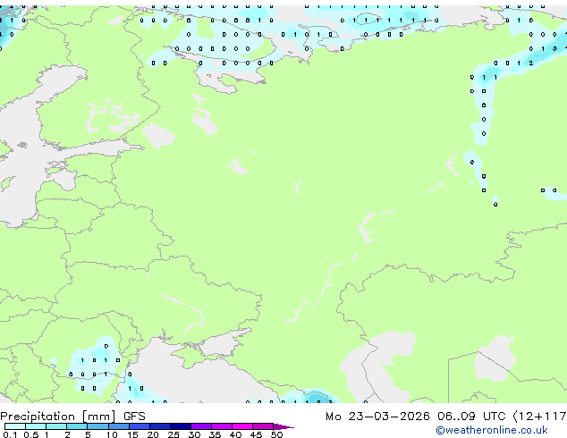
Task: Click the legend label "0.5"
Action: pyautogui.click(x=30, y=434)
